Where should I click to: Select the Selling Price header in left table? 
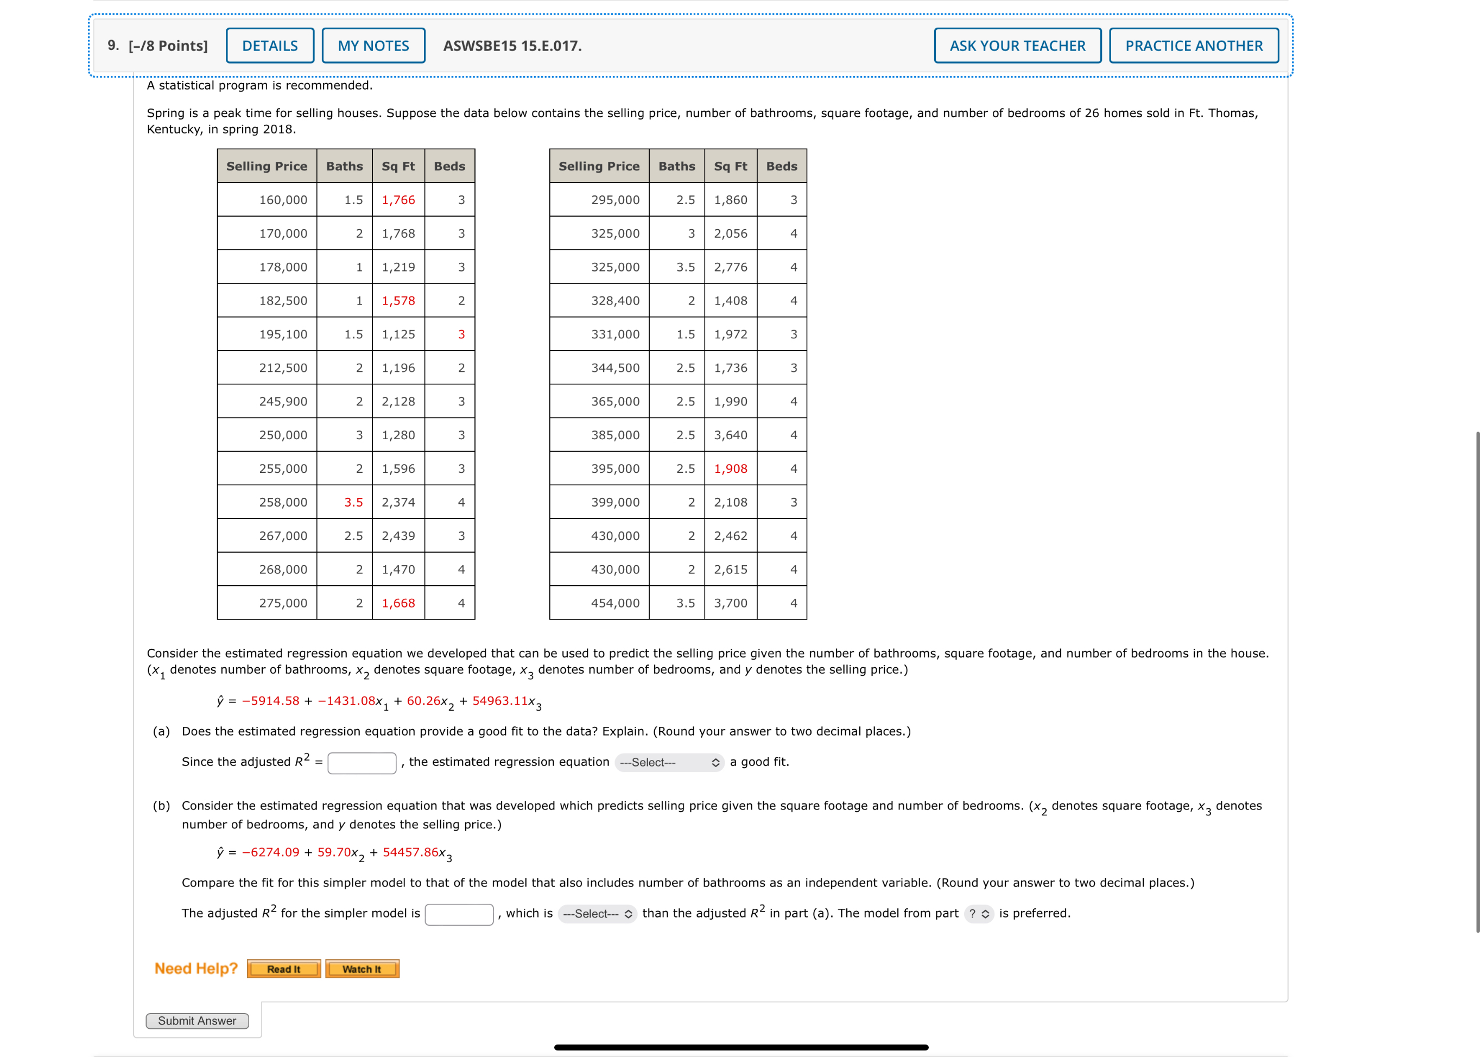coord(266,166)
